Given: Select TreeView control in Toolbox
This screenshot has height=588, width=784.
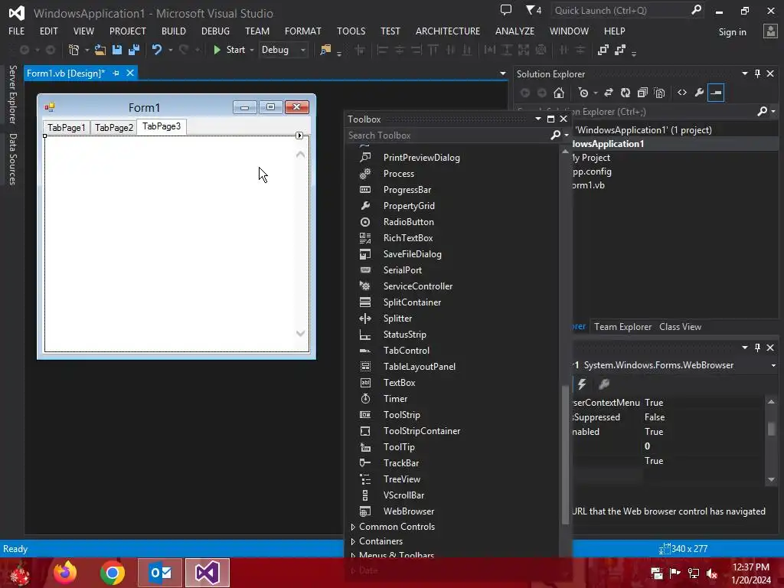Looking at the screenshot, I should pyautogui.click(x=401, y=479).
